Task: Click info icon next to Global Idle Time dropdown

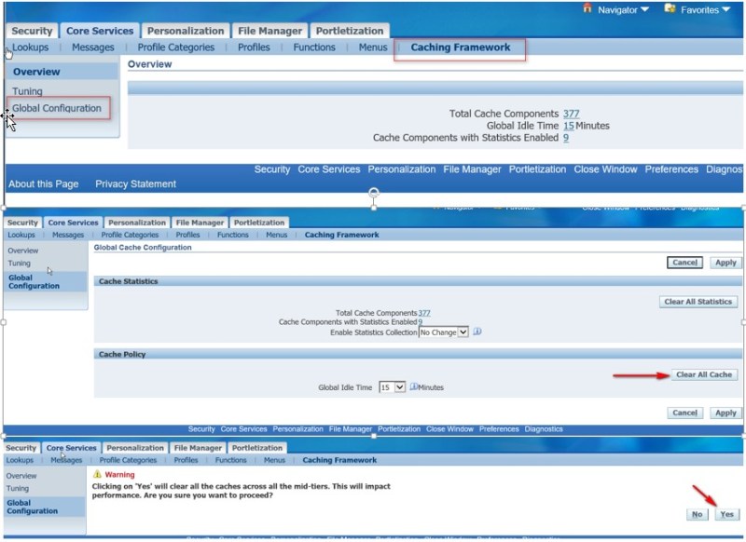Action: [413, 386]
